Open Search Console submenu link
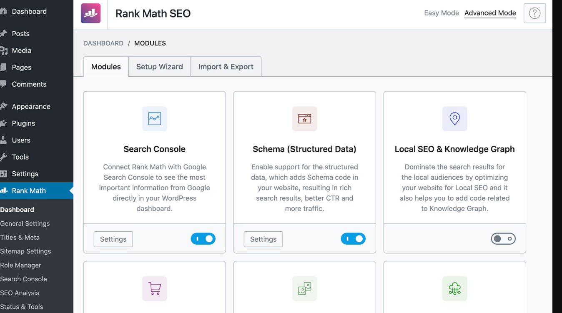562x313 pixels. pyautogui.click(x=24, y=279)
